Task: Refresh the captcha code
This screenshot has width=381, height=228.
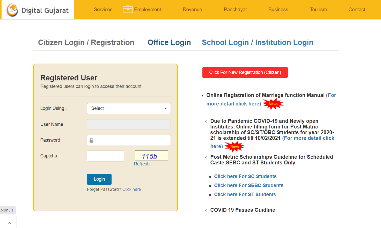Action: point(142,164)
